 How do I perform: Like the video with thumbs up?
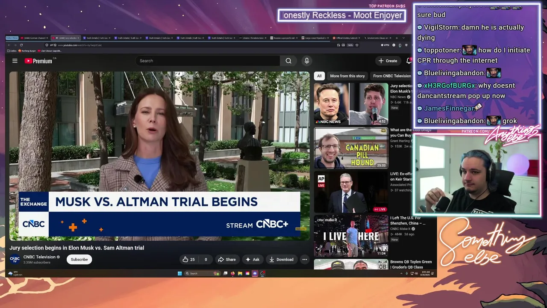coord(188,259)
